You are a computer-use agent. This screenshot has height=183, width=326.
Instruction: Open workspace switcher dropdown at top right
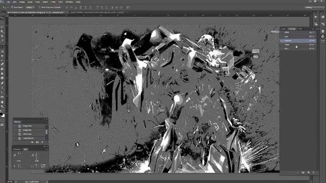click(x=314, y=7)
